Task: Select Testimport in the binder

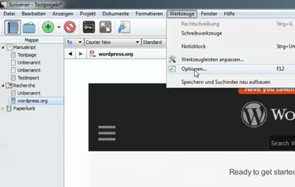Action: coord(28,78)
